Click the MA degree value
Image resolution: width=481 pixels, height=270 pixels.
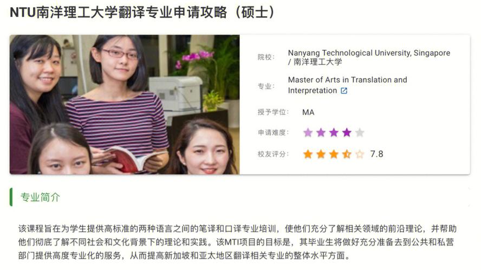(308, 112)
